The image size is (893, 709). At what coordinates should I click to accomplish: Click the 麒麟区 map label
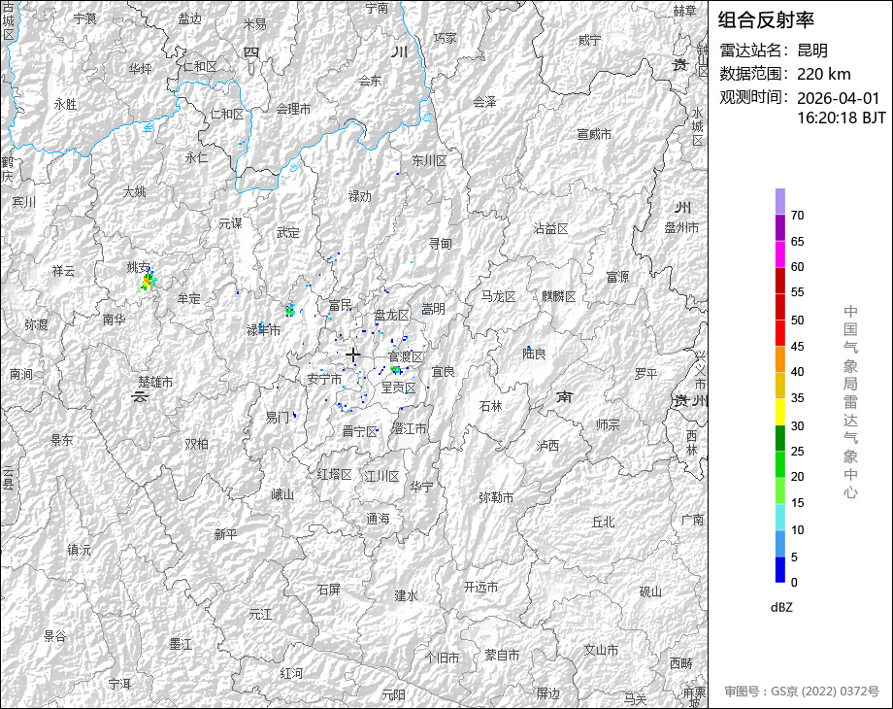(559, 296)
